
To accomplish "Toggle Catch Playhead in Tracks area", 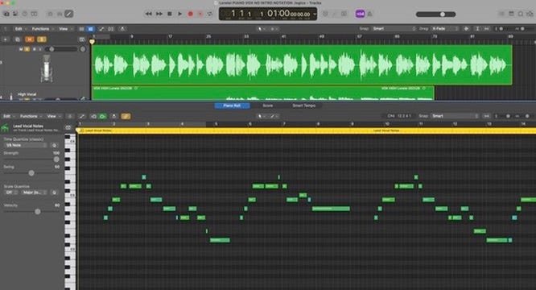I will (122, 29).
